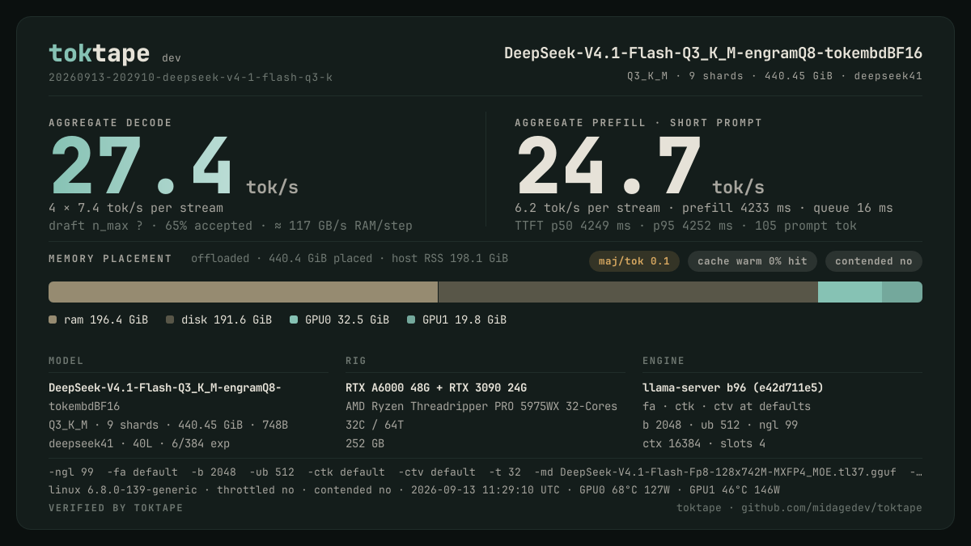The width and height of the screenshot is (971, 546).
Task: Click the 4 × 7.4 tok/s per stream line
Action: pyautogui.click(x=136, y=208)
